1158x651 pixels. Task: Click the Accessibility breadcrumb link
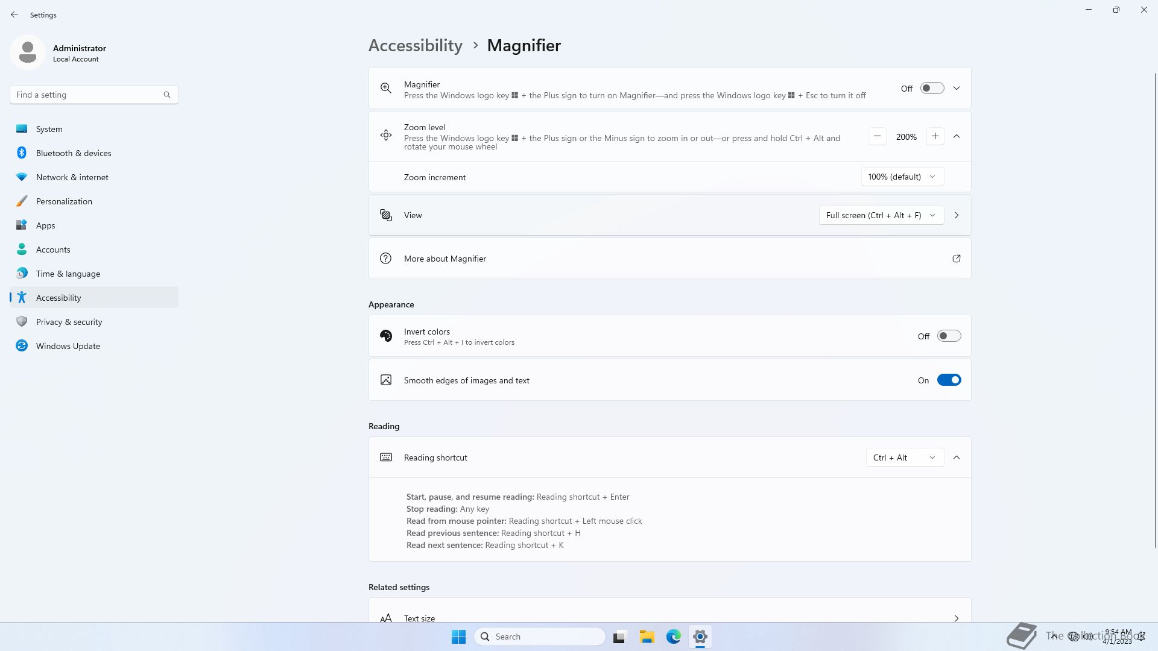tap(415, 46)
